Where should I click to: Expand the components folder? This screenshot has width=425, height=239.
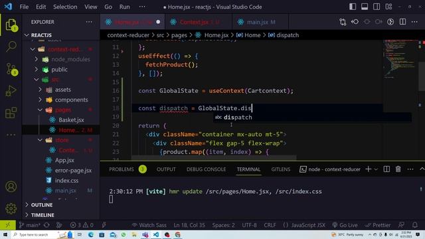pyautogui.click(x=61, y=100)
